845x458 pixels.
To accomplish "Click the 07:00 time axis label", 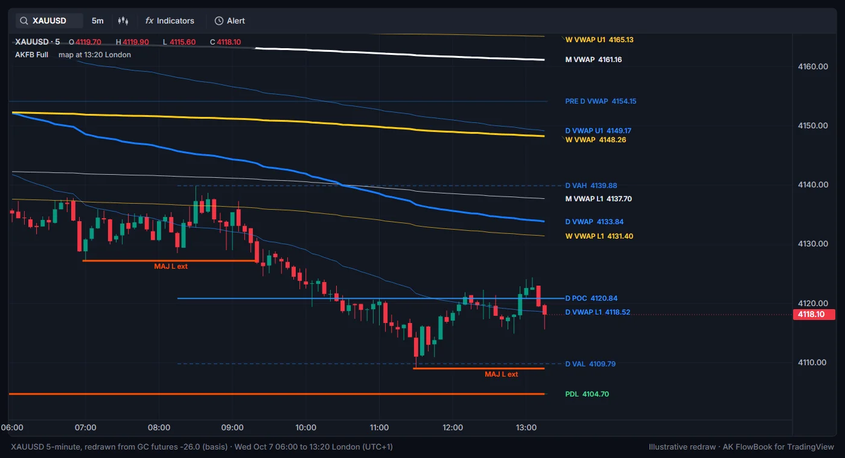I will point(86,428).
